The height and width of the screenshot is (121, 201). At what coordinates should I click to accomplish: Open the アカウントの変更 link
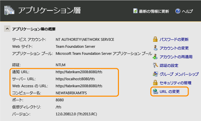click(x=174, y=48)
